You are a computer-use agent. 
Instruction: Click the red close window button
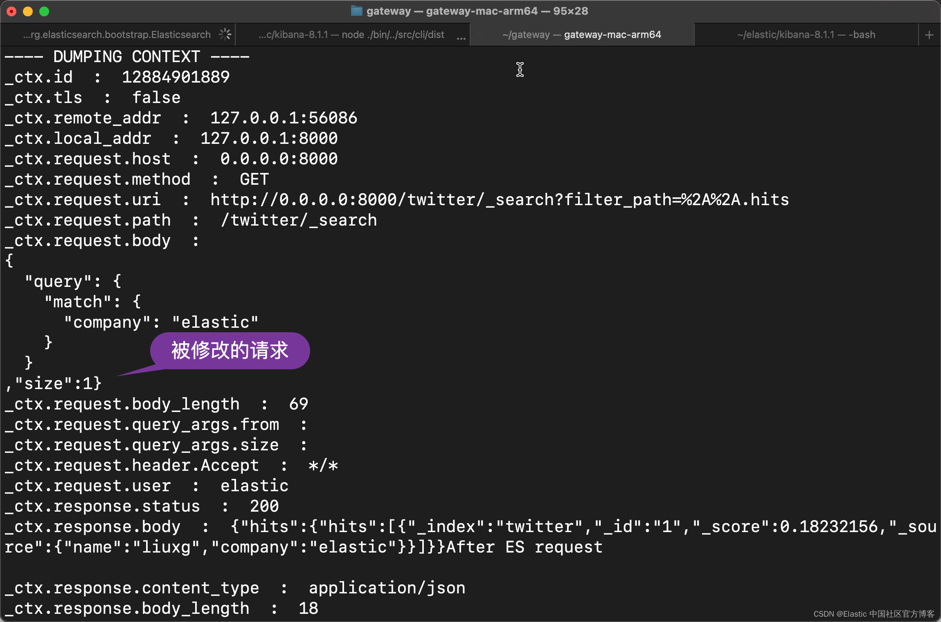(11, 11)
